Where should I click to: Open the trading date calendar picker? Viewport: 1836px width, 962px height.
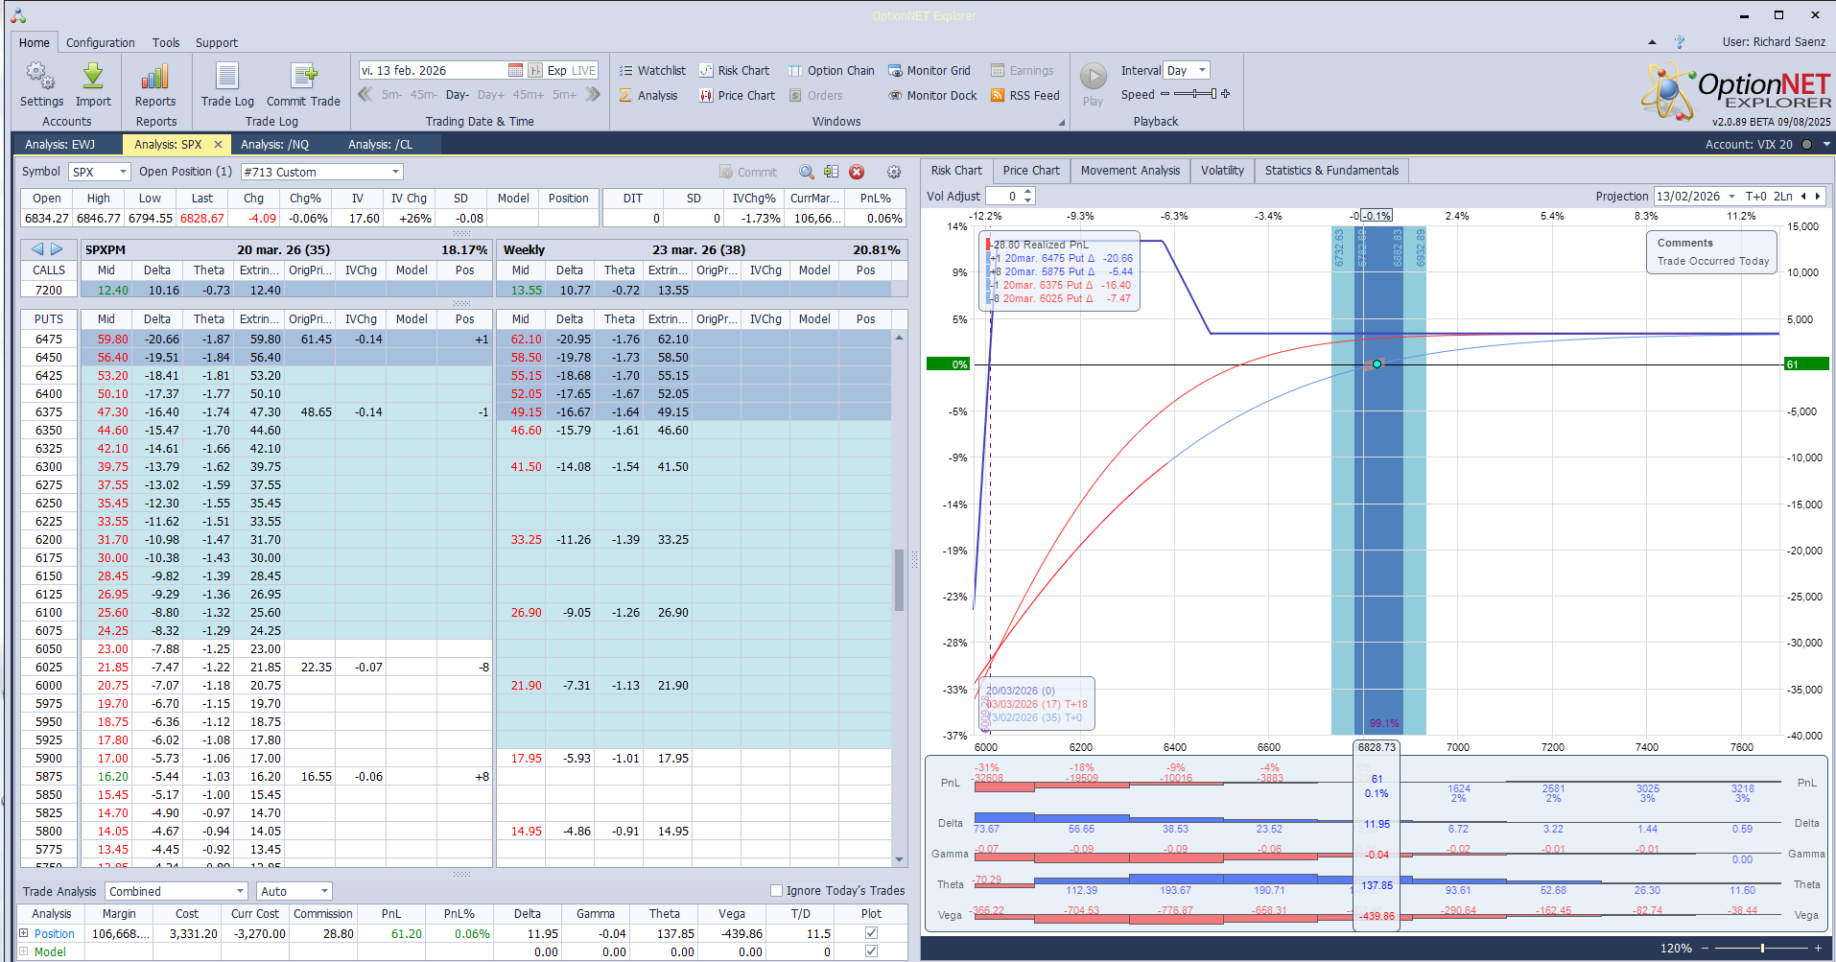coord(515,70)
